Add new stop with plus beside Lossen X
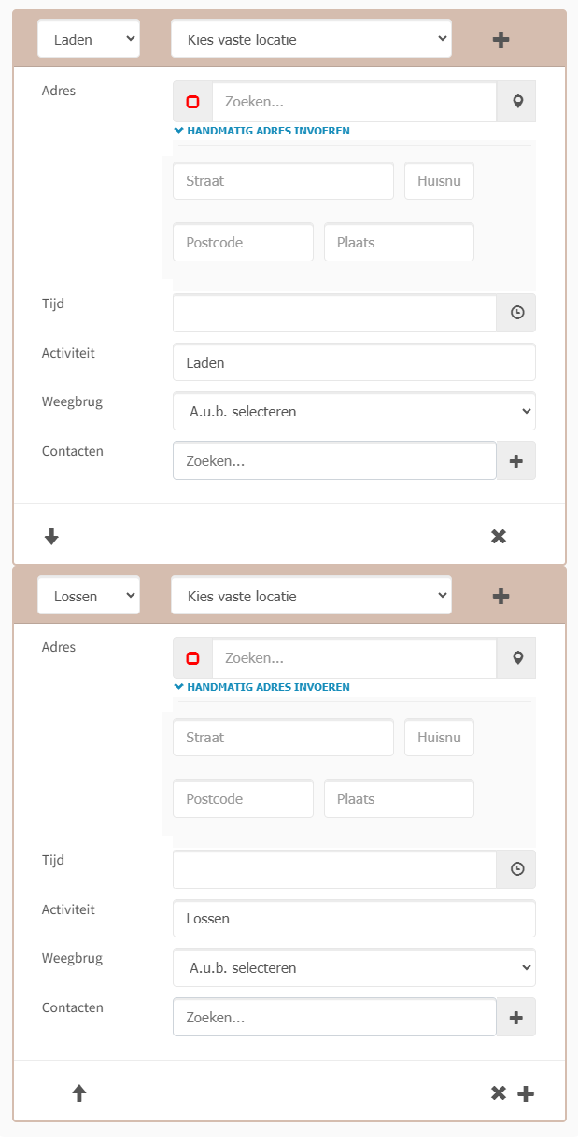Viewport: 578px width, 1141px height. (x=526, y=1093)
